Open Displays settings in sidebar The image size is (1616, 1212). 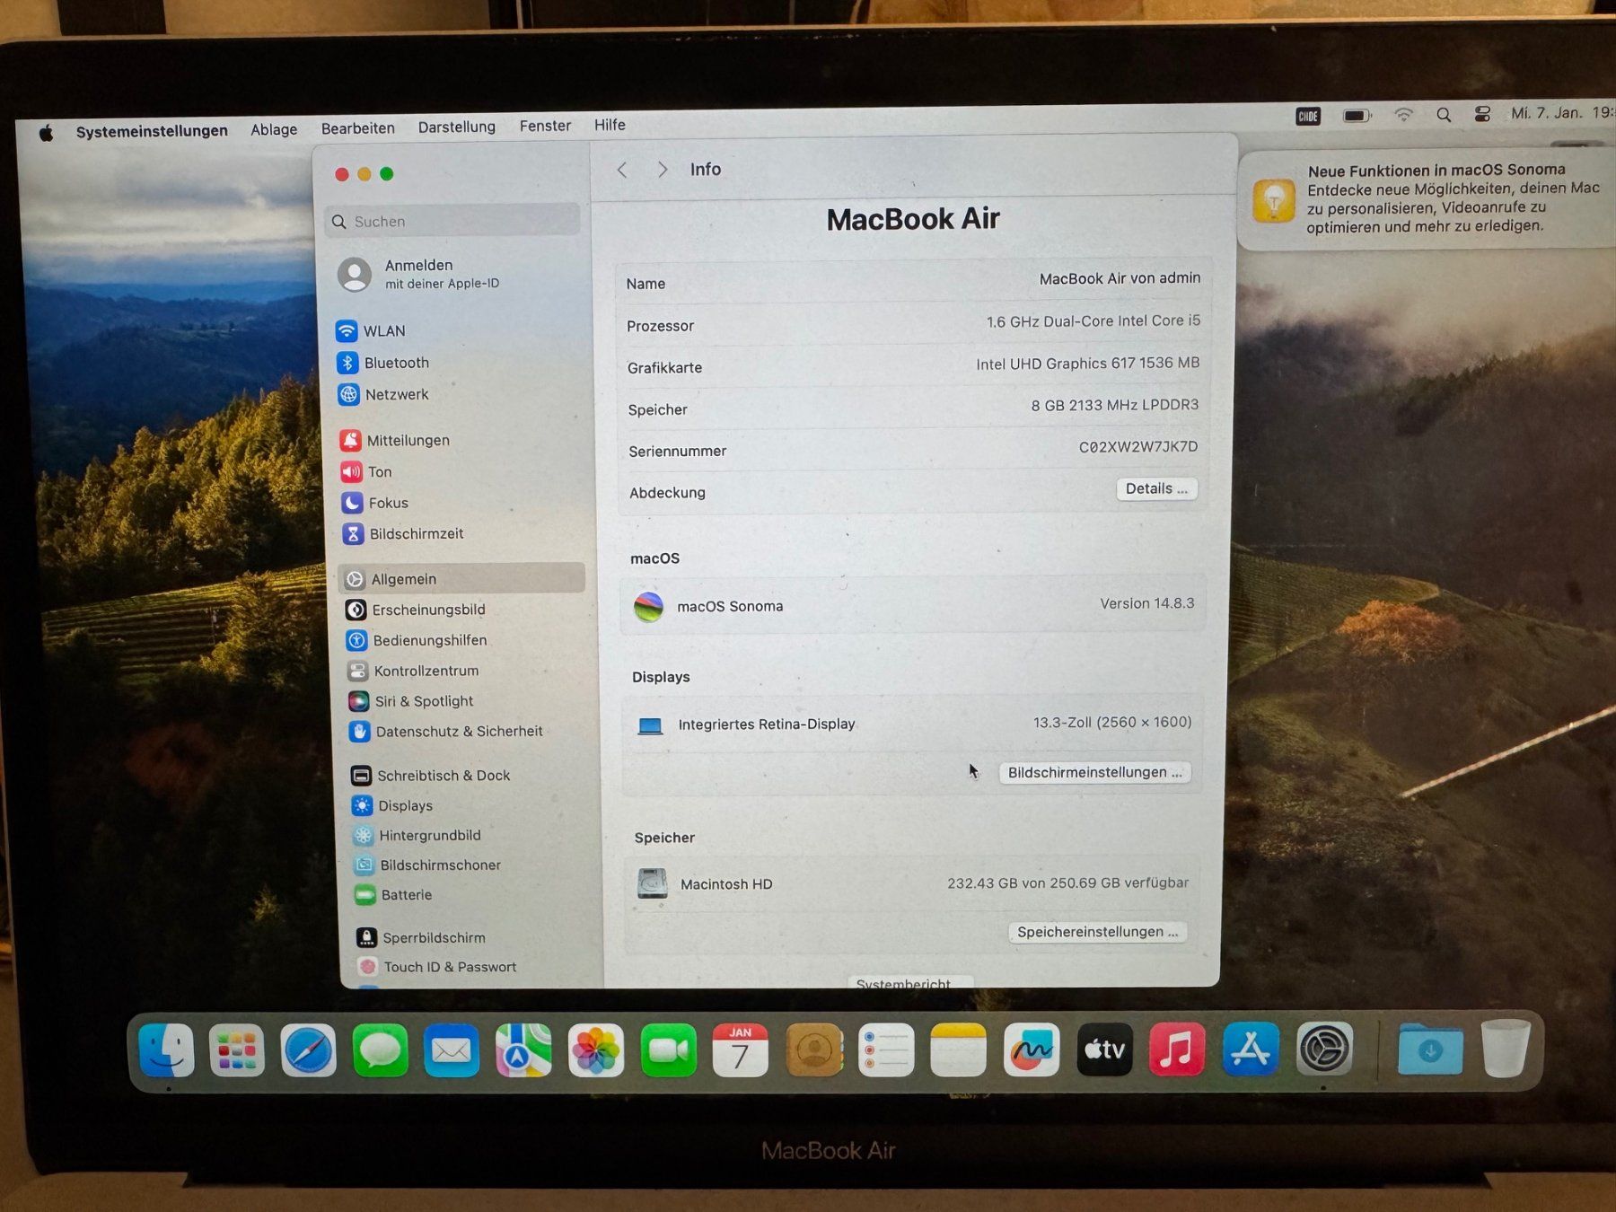point(392,805)
